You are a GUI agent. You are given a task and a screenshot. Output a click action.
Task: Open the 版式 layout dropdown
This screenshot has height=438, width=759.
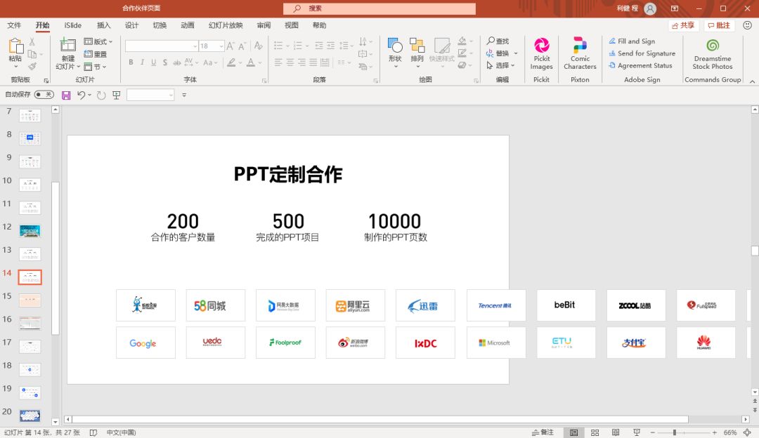click(x=99, y=41)
